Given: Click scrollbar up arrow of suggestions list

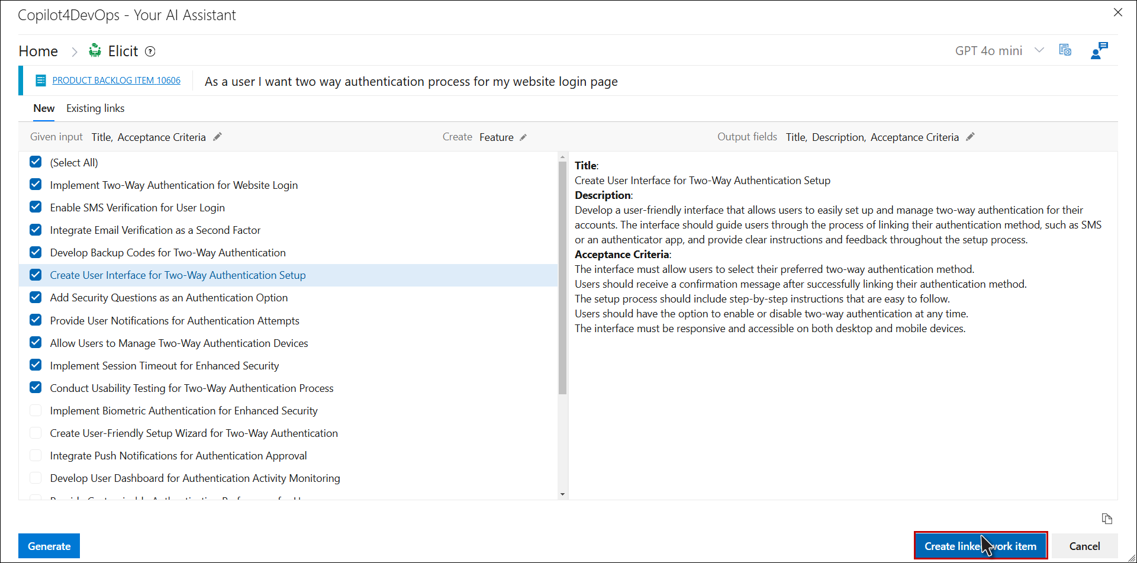Looking at the screenshot, I should 562,157.
